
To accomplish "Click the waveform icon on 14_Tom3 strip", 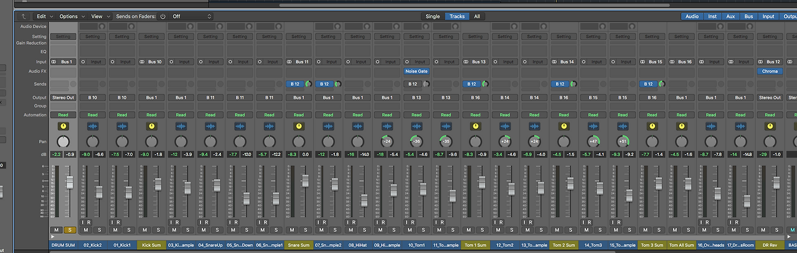I will coord(593,126).
